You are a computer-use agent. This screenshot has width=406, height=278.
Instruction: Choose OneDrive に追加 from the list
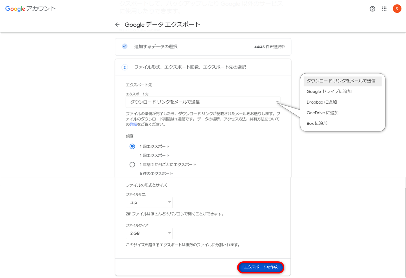(323, 113)
